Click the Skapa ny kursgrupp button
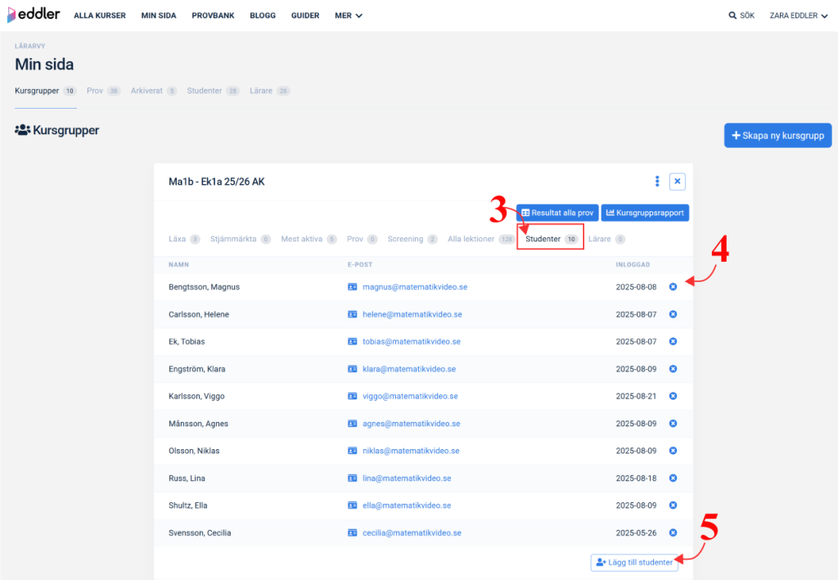The width and height of the screenshot is (838, 580). tap(777, 136)
